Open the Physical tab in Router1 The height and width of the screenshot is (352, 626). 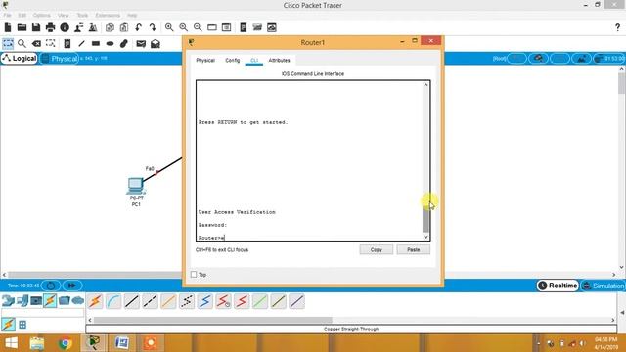coord(205,61)
